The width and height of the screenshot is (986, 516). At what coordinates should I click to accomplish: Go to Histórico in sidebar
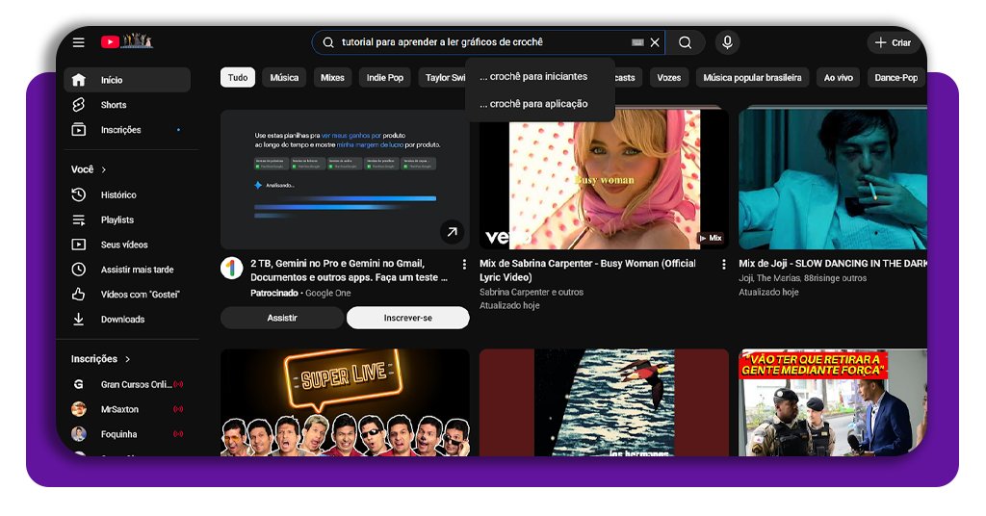click(118, 195)
